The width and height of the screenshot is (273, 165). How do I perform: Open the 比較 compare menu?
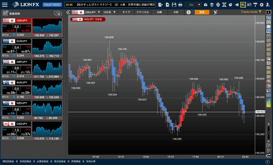pos(159,12)
